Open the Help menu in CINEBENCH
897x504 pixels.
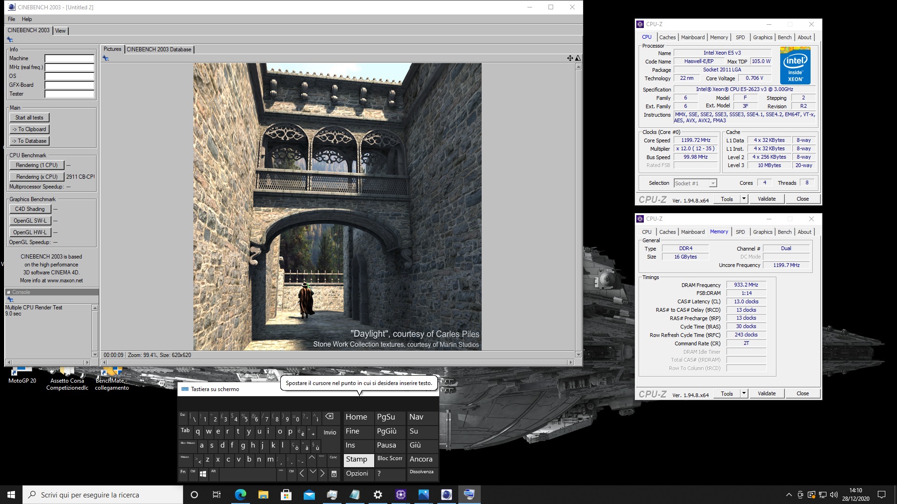[27, 19]
